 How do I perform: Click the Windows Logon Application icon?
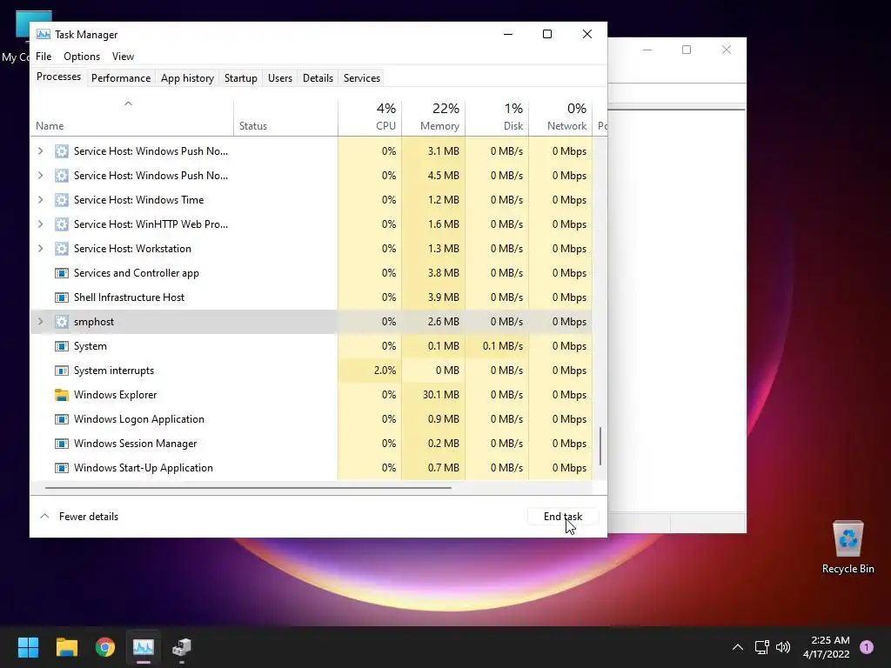click(62, 419)
